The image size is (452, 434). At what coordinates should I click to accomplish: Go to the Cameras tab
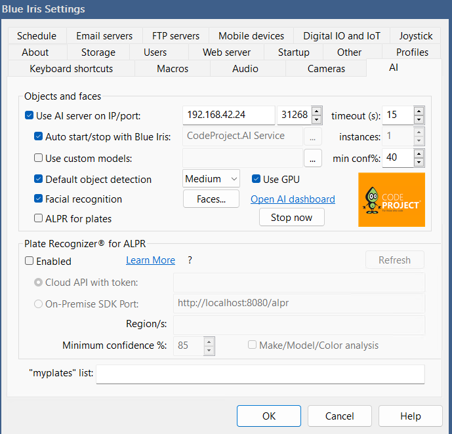[x=326, y=69]
